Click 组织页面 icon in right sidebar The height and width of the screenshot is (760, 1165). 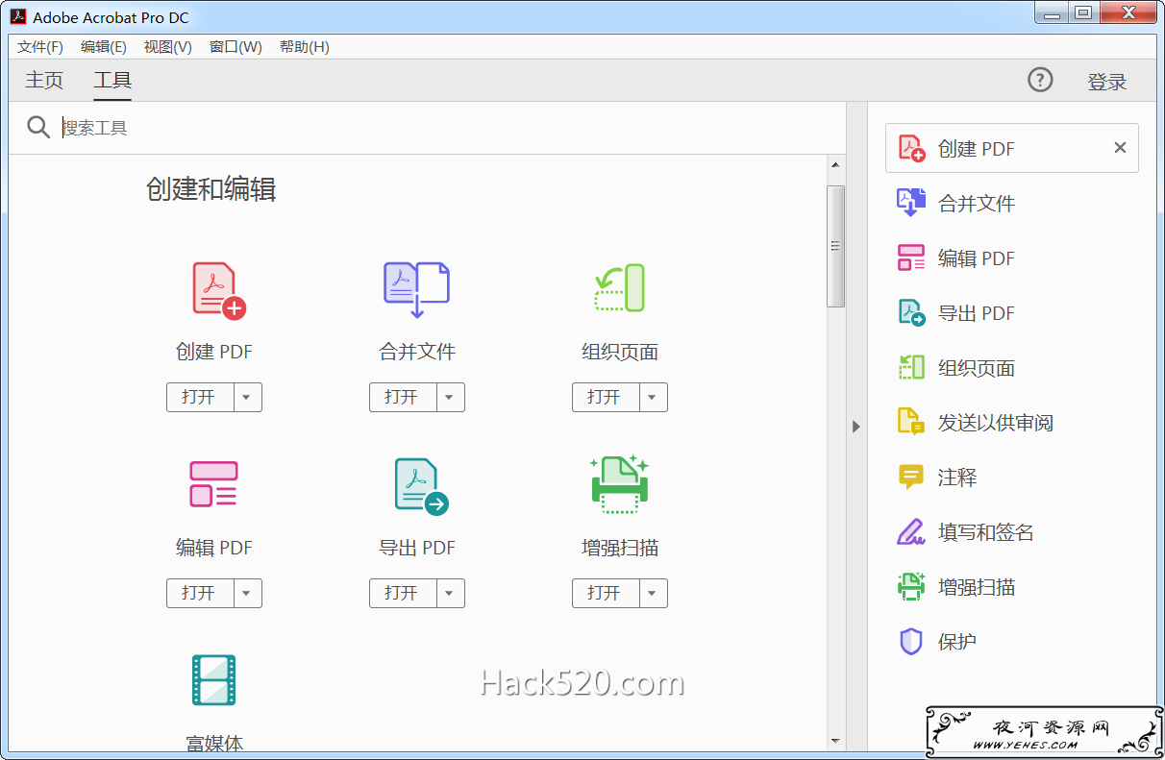911,367
